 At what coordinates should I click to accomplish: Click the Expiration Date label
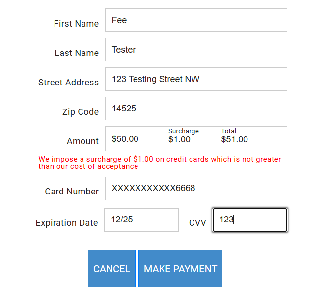(67, 223)
